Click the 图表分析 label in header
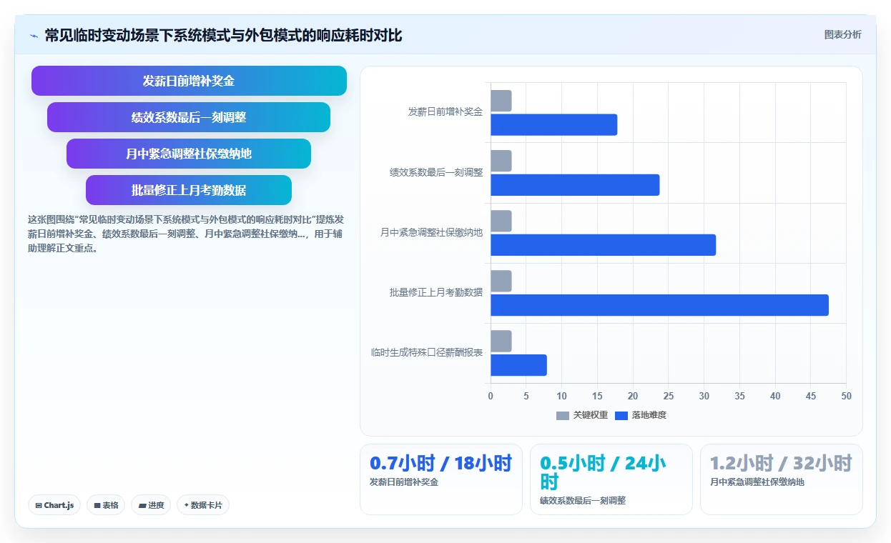 point(842,34)
